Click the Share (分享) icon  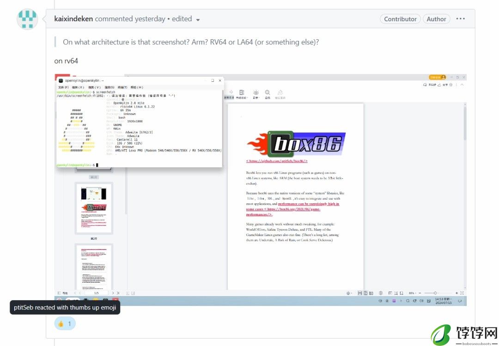(x=443, y=85)
